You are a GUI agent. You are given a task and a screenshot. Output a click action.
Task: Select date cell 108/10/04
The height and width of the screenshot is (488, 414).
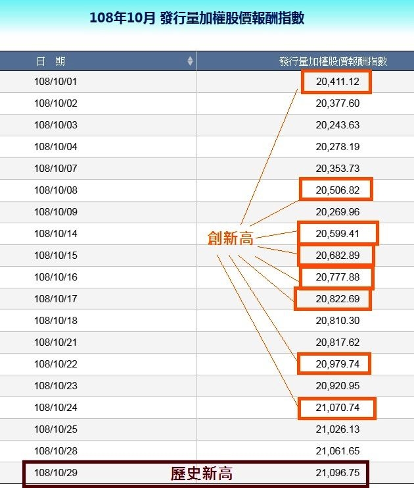point(56,147)
